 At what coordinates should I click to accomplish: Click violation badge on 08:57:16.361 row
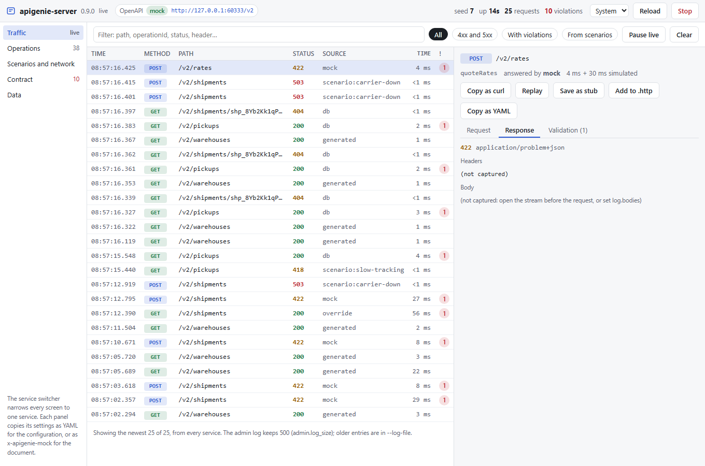pos(444,169)
